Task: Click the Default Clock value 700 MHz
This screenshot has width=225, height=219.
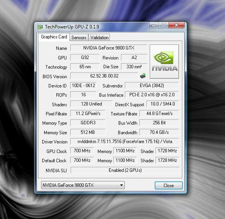Action: (x=82, y=160)
